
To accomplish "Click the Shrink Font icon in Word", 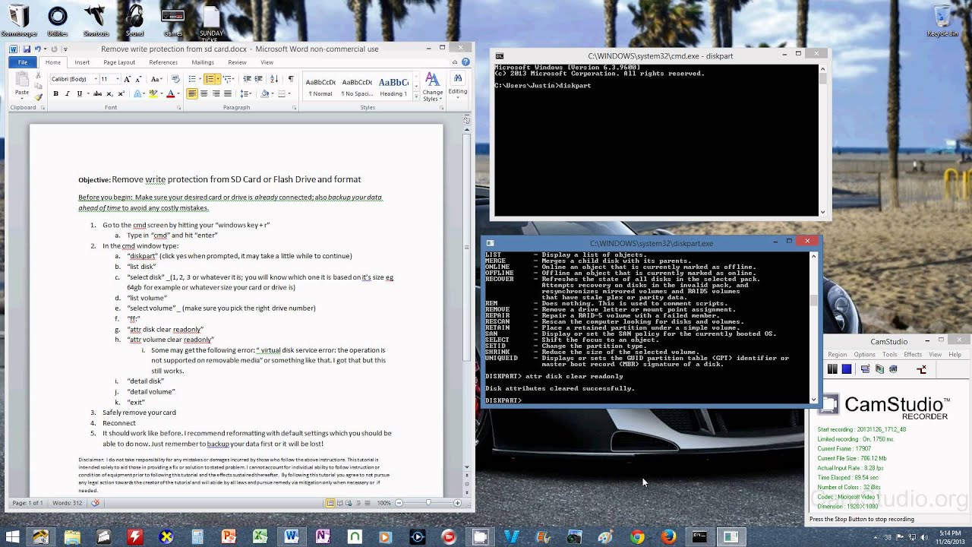I will point(137,79).
